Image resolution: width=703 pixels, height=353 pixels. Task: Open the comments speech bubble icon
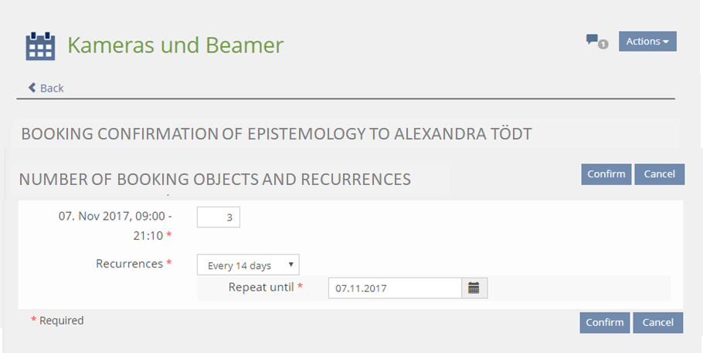coord(592,40)
